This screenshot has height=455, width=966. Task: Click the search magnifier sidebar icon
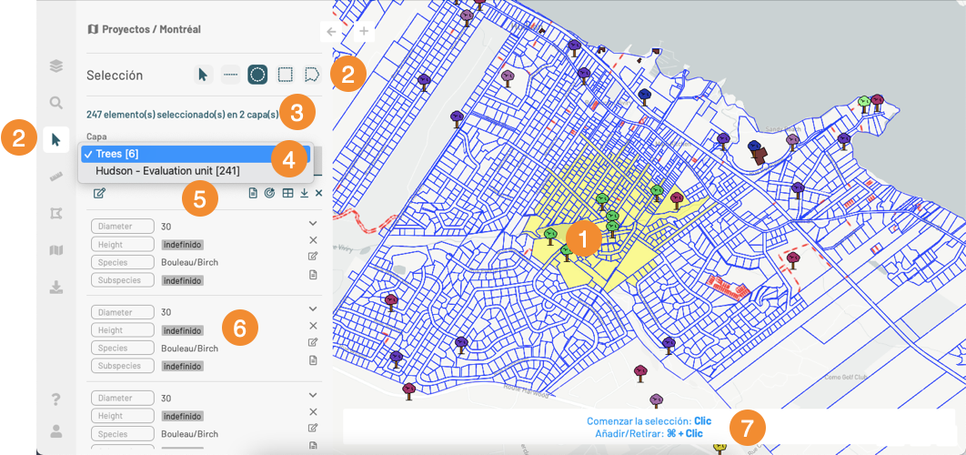(56, 103)
